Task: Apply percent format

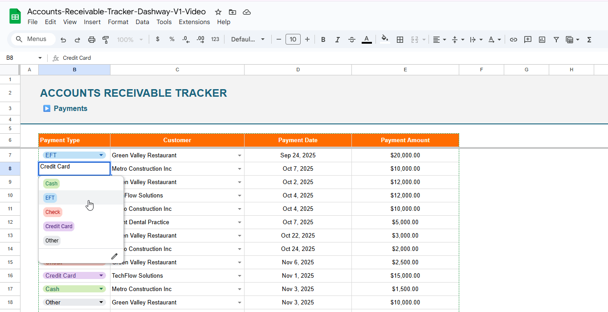Action: coord(172,39)
